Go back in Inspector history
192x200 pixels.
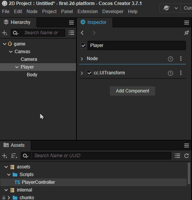tap(82, 33)
